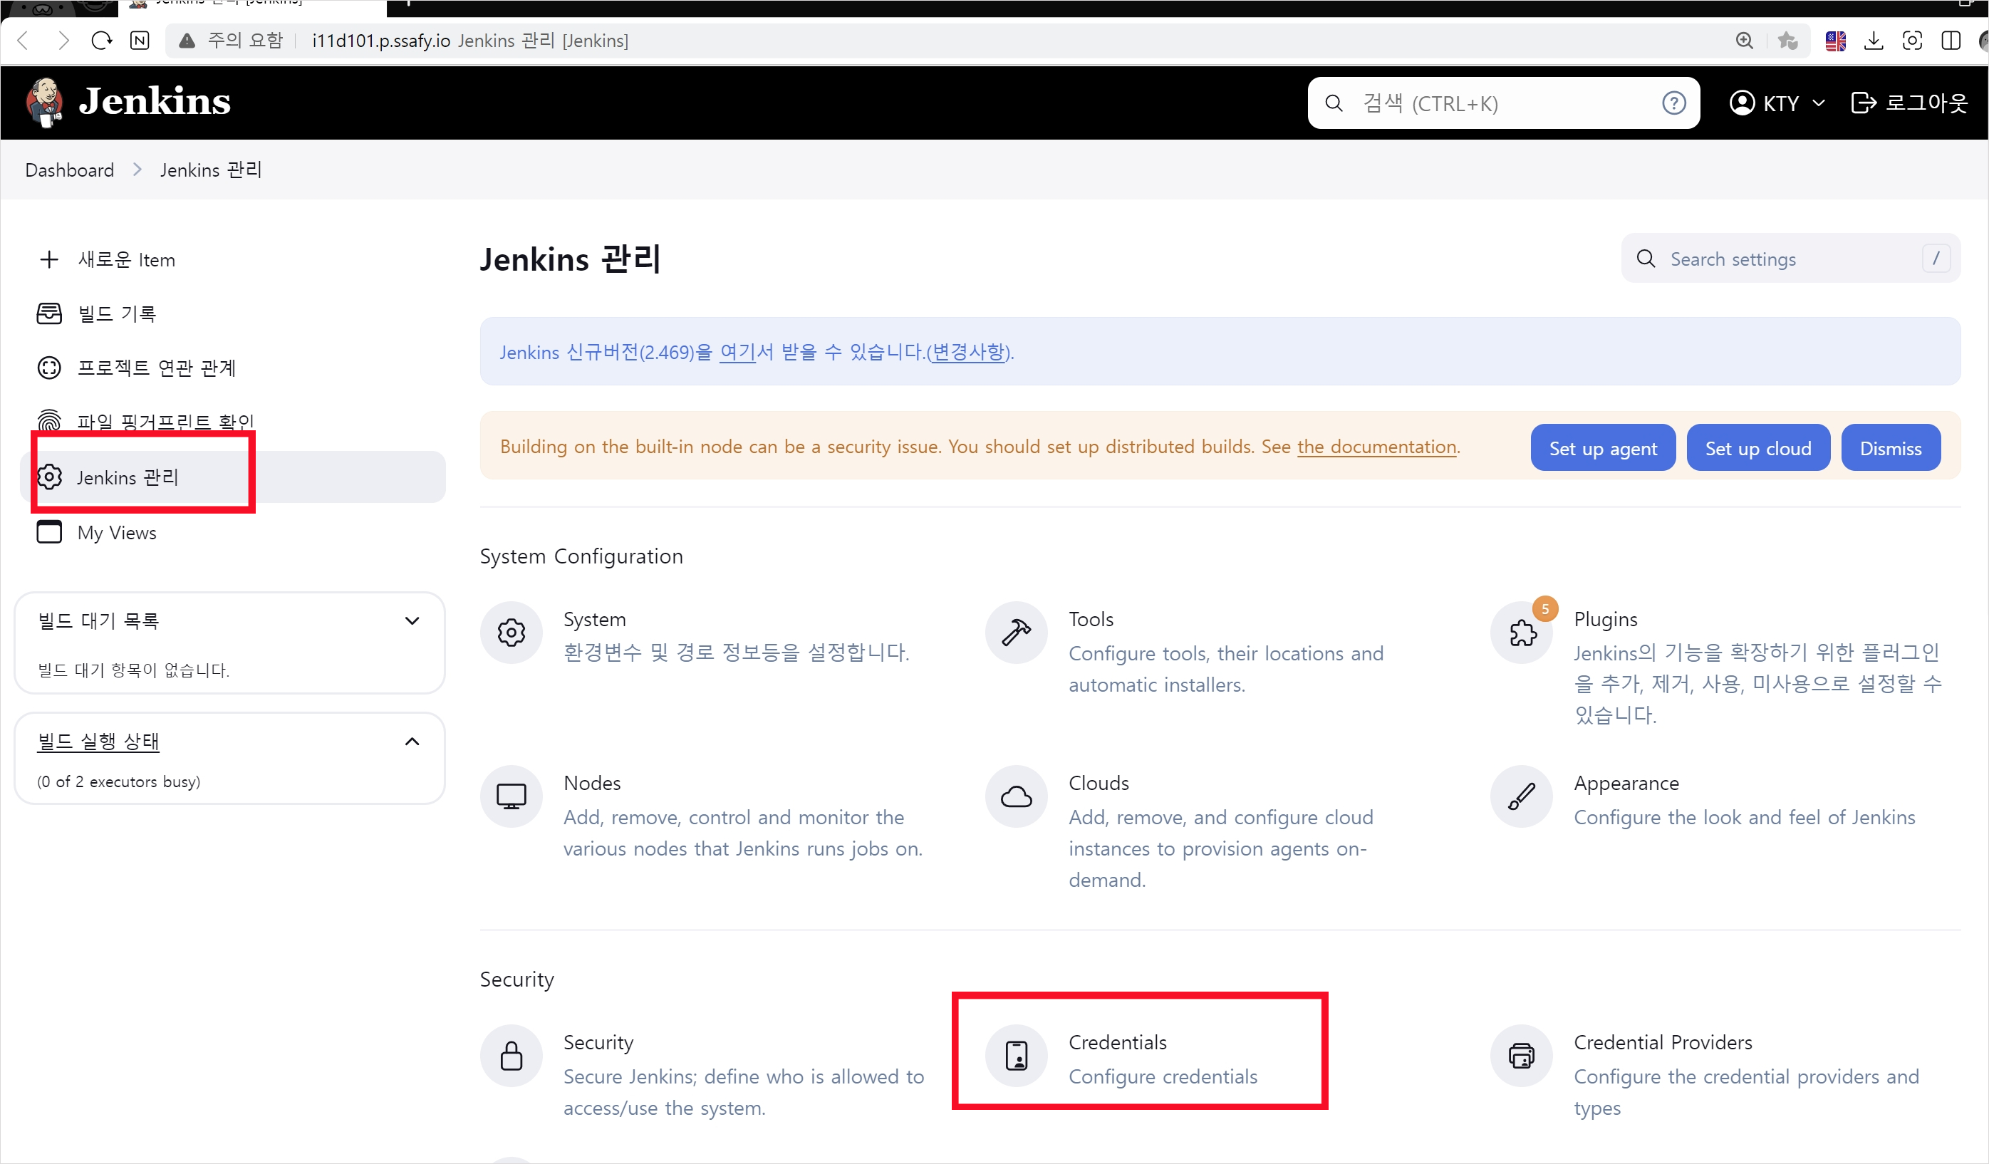Collapse the build executor status panel
The height and width of the screenshot is (1164, 1989).
point(412,741)
